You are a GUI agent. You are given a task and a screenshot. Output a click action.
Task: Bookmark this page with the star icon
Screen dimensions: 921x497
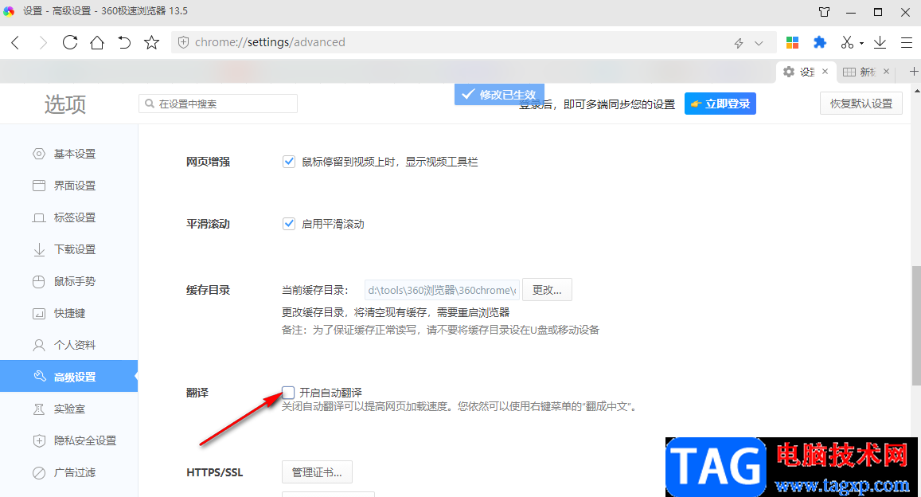[x=151, y=42]
